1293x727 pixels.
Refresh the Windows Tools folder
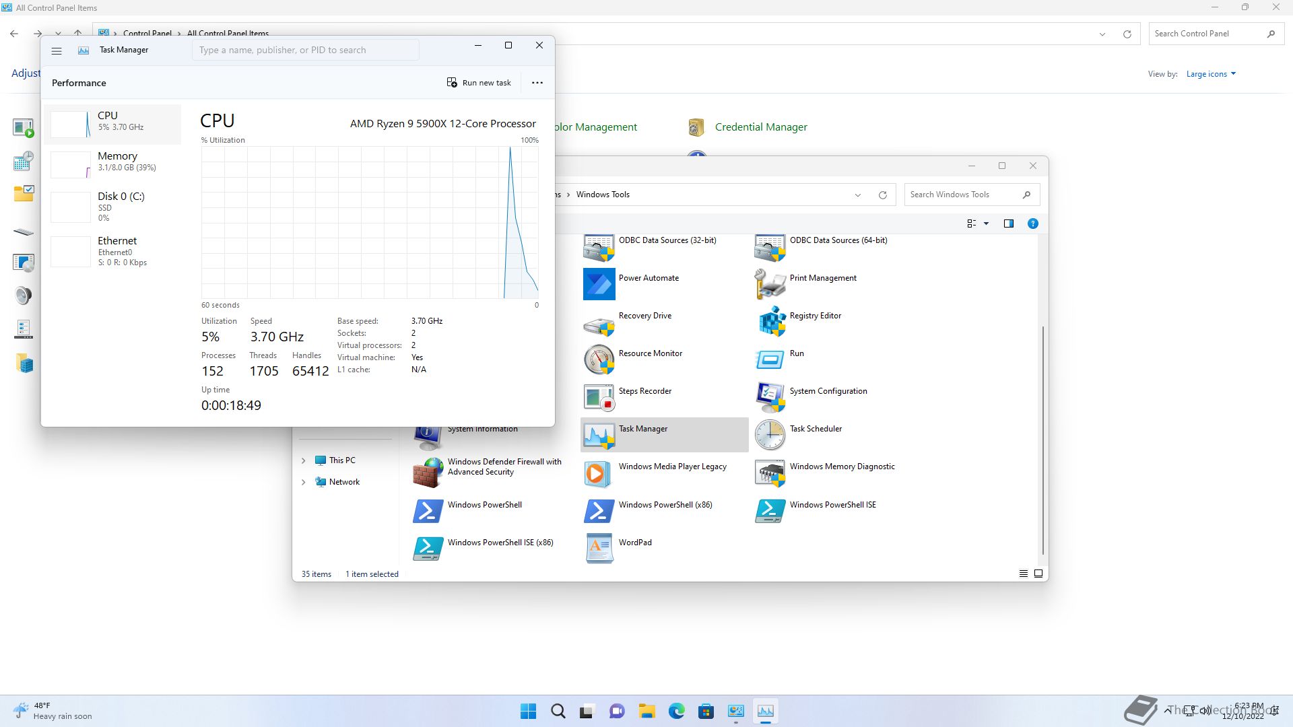point(882,195)
